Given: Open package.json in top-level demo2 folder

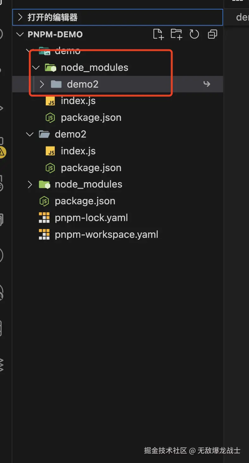Looking at the screenshot, I should click(x=91, y=168).
